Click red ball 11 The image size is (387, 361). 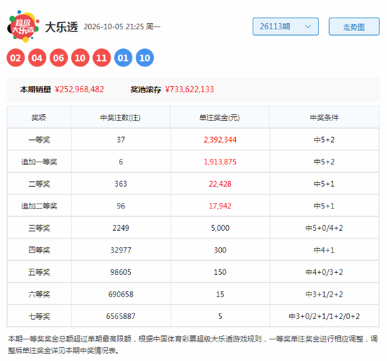pos(101,58)
